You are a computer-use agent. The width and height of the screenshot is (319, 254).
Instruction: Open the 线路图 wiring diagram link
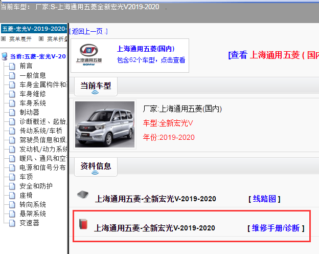[264, 199]
